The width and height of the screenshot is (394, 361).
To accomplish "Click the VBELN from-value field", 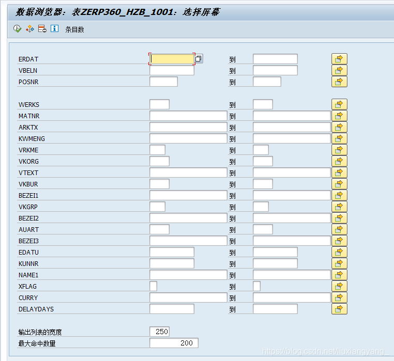I will coord(172,70).
